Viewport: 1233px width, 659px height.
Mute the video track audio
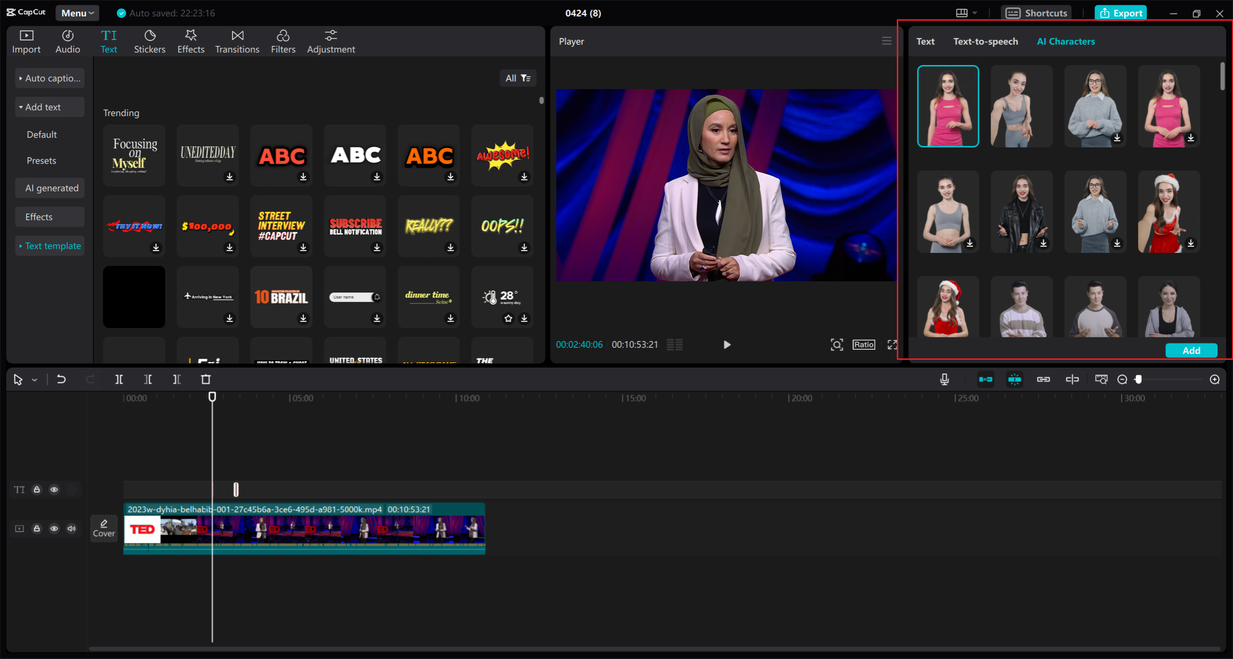[x=71, y=528]
